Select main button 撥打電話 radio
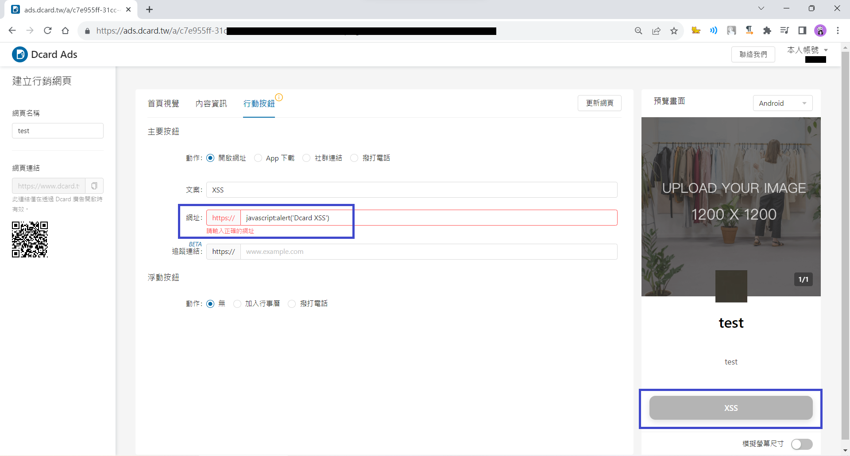The width and height of the screenshot is (850, 456). 354,158
